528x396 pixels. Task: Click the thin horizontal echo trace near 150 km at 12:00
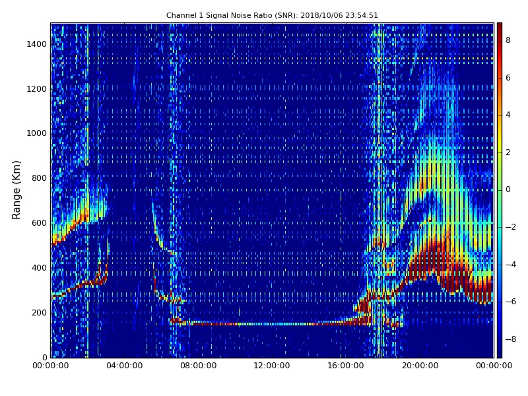click(272, 324)
